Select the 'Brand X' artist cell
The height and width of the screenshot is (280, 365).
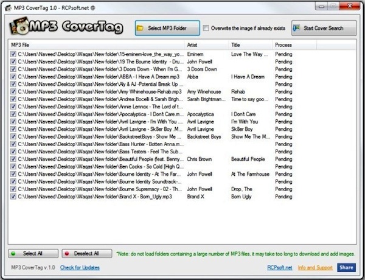coord(195,197)
